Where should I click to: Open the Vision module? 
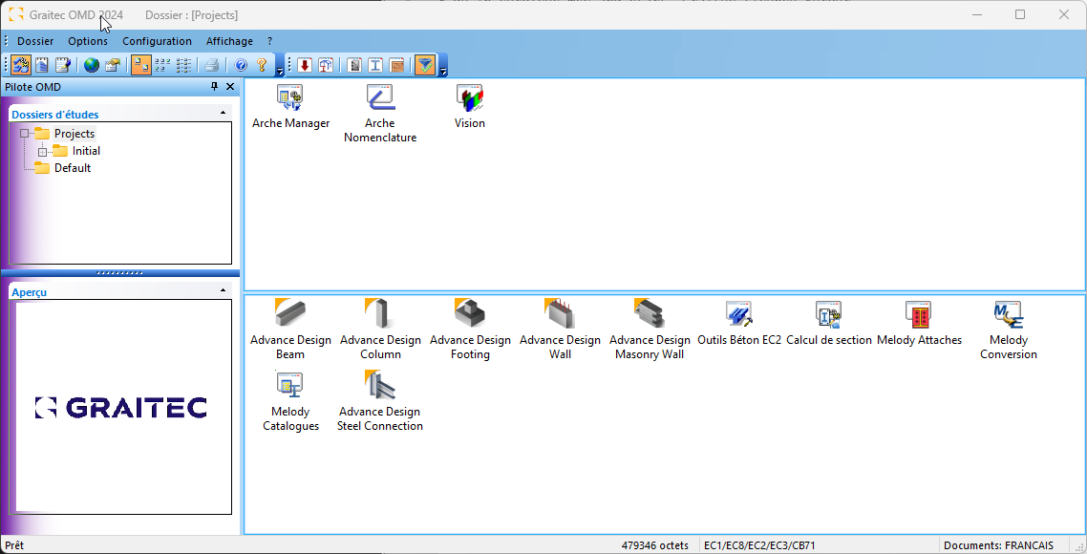tap(469, 107)
